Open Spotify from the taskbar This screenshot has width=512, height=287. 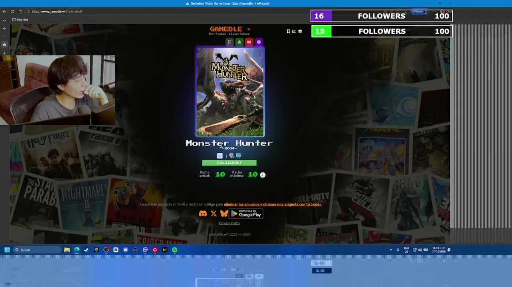(174, 250)
